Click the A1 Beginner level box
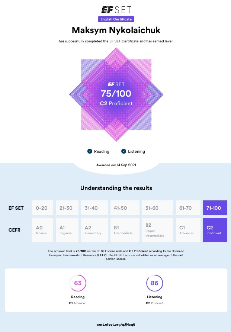Viewport: 231px width, 332px height. coord(67,230)
